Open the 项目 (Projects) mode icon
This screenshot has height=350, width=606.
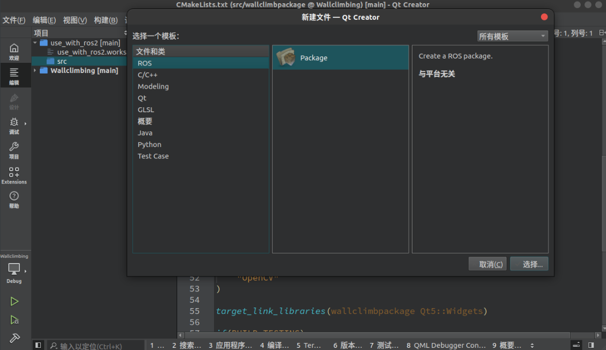[16, 150]
